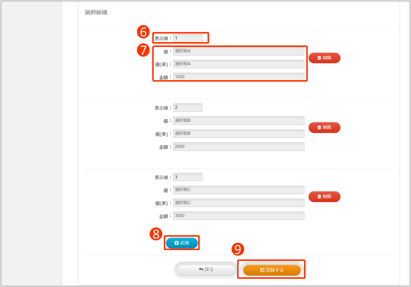Click the 値(英) field for first option
Screen dimensions: 411x287
[239, 64]
